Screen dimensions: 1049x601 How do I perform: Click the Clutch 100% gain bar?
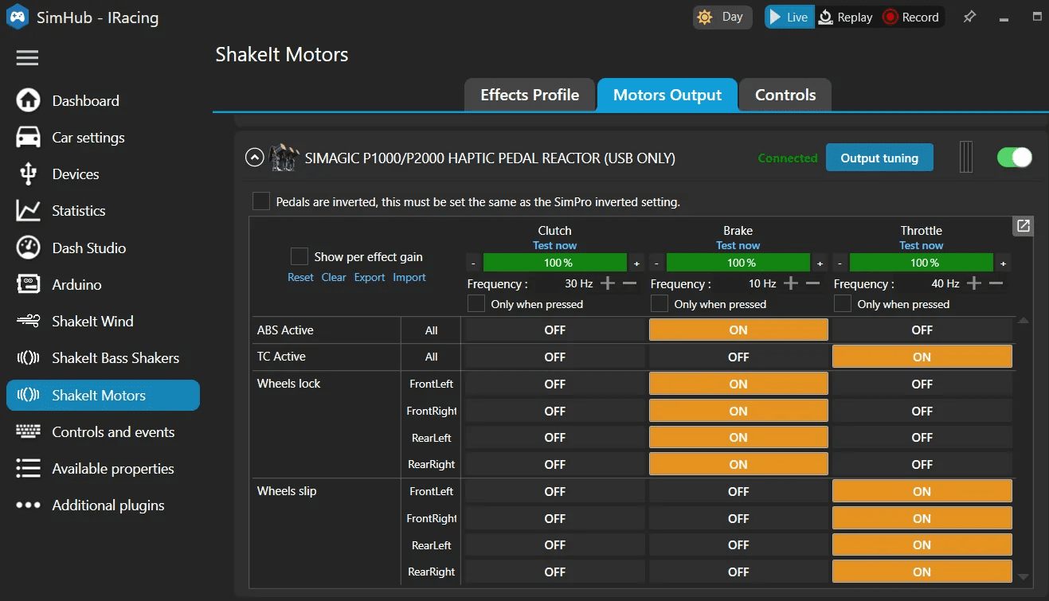555,263
